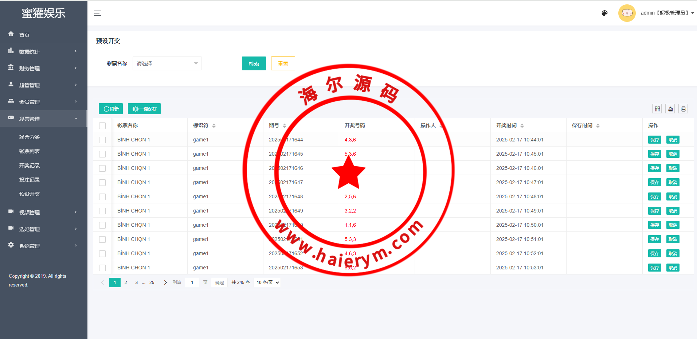Toggle the sidebar collapse hamburger icon
This screenshot has height=339, width=697.
click(x=97, y=13)
